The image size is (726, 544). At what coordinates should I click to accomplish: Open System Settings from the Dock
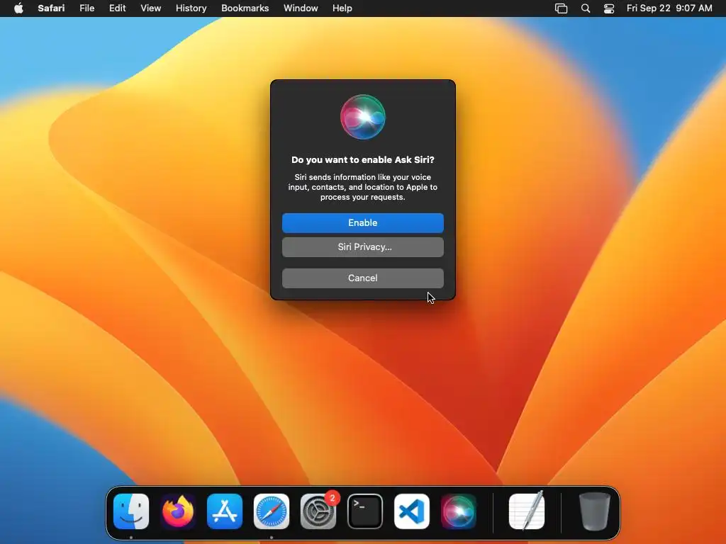[x=318, y=511]
